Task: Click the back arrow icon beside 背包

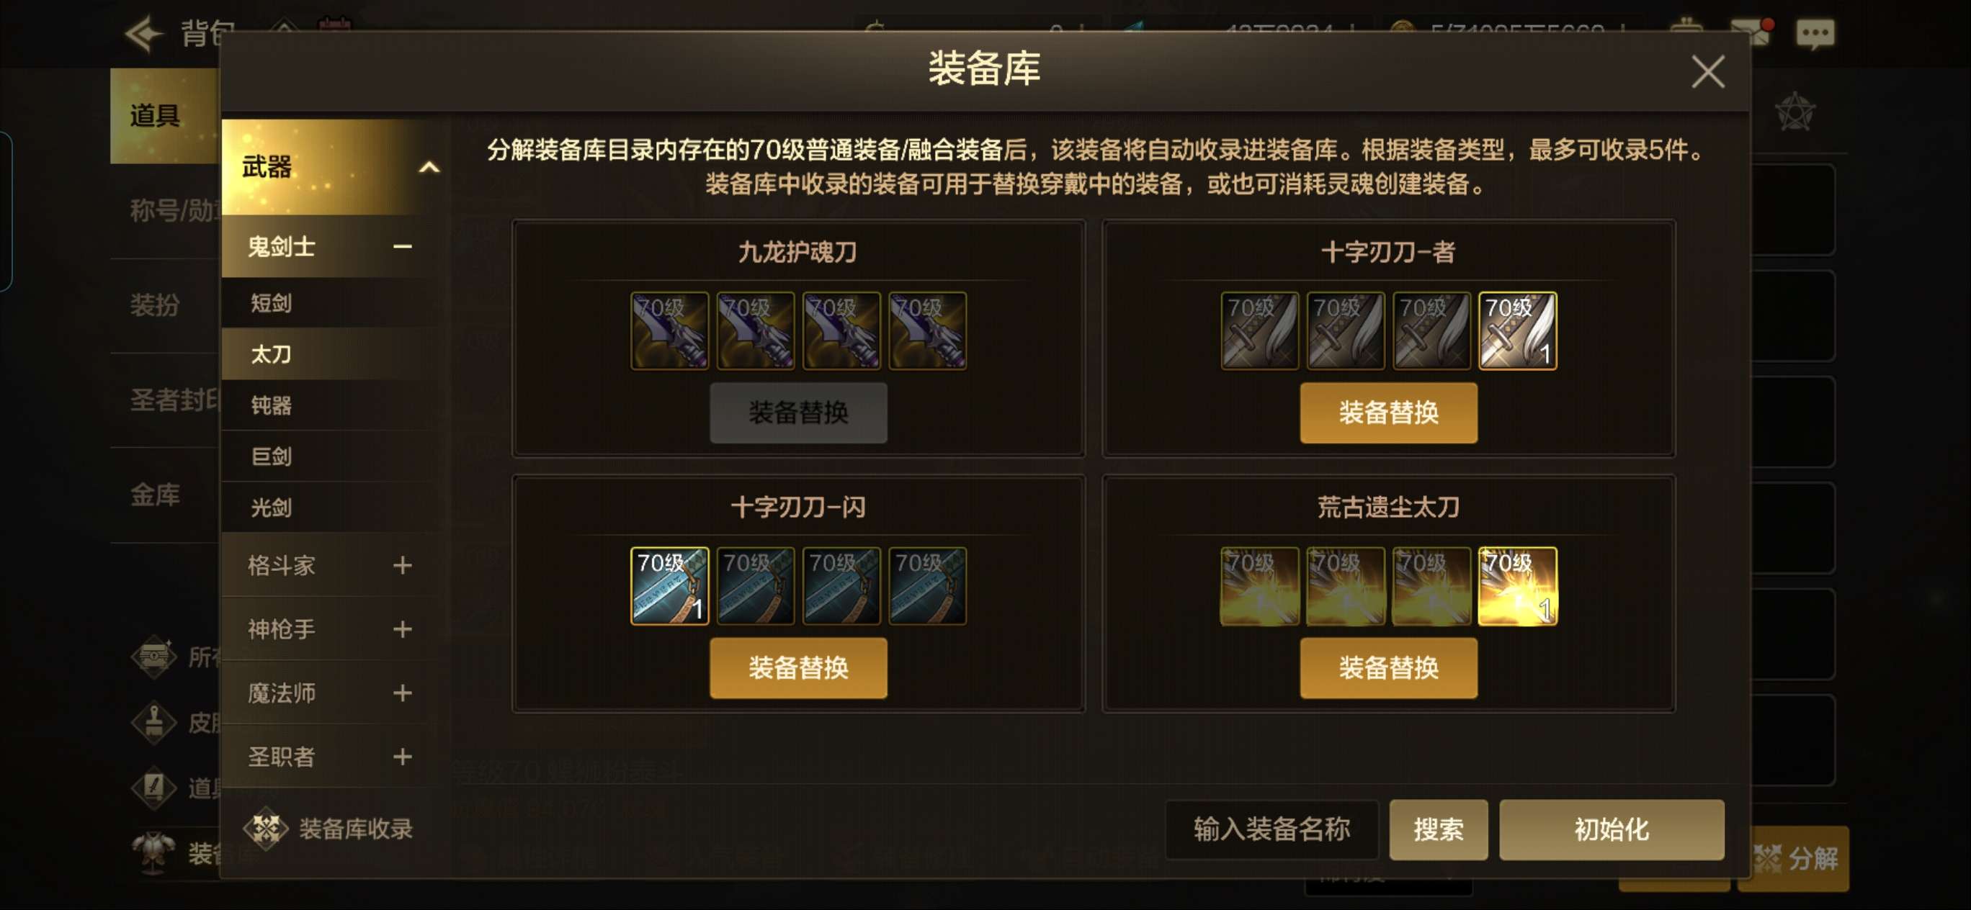Action: pyautogui.click(x=144, y=35)
